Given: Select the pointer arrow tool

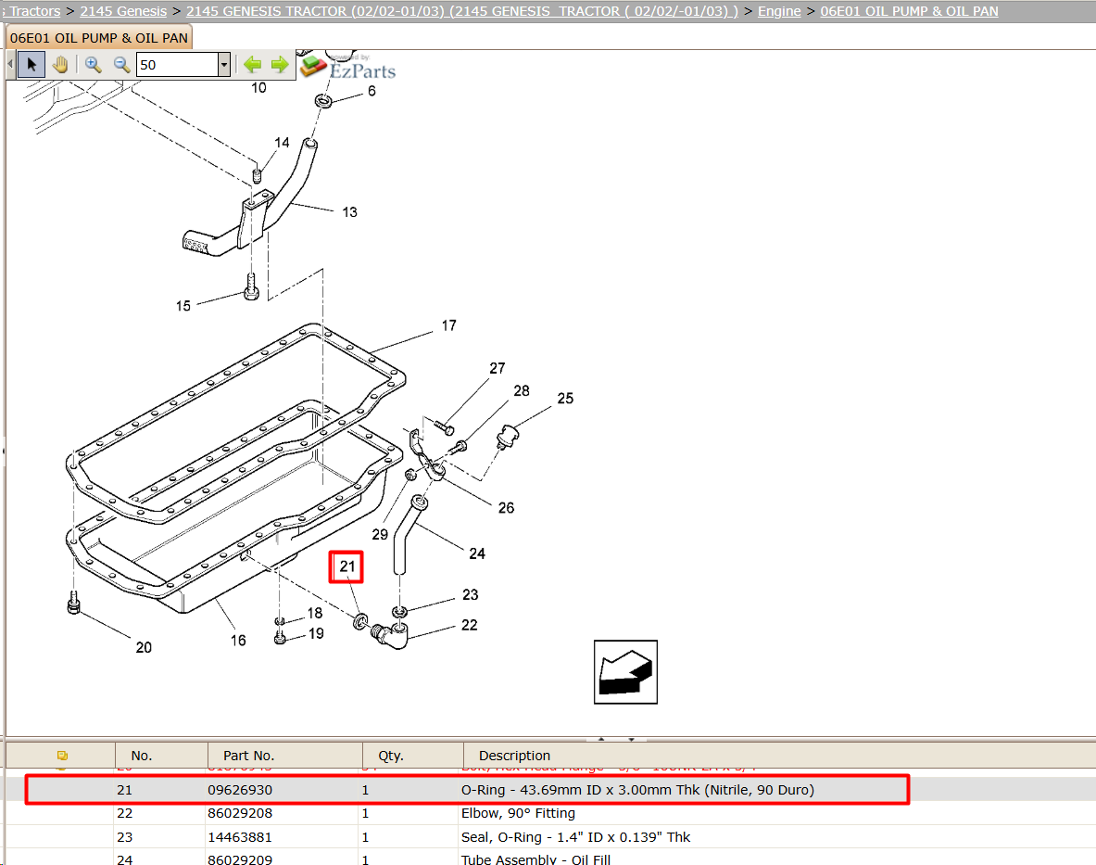Looking at the screenshot, I should point(31,65).
